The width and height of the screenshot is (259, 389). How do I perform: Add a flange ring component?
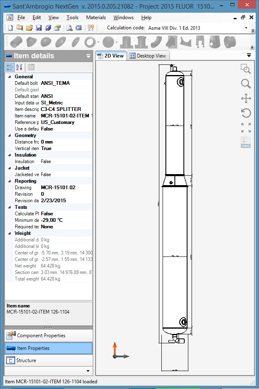[90, 42]
